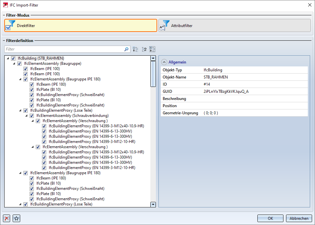Select the Direktfilter mode
Image resolution: width=315 pixels, height=225 pixels.
pos(81,25)
